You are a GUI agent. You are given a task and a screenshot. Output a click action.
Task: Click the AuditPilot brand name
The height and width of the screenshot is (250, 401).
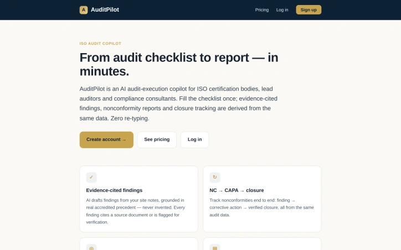pyautogui.click(x=105, y=10)
